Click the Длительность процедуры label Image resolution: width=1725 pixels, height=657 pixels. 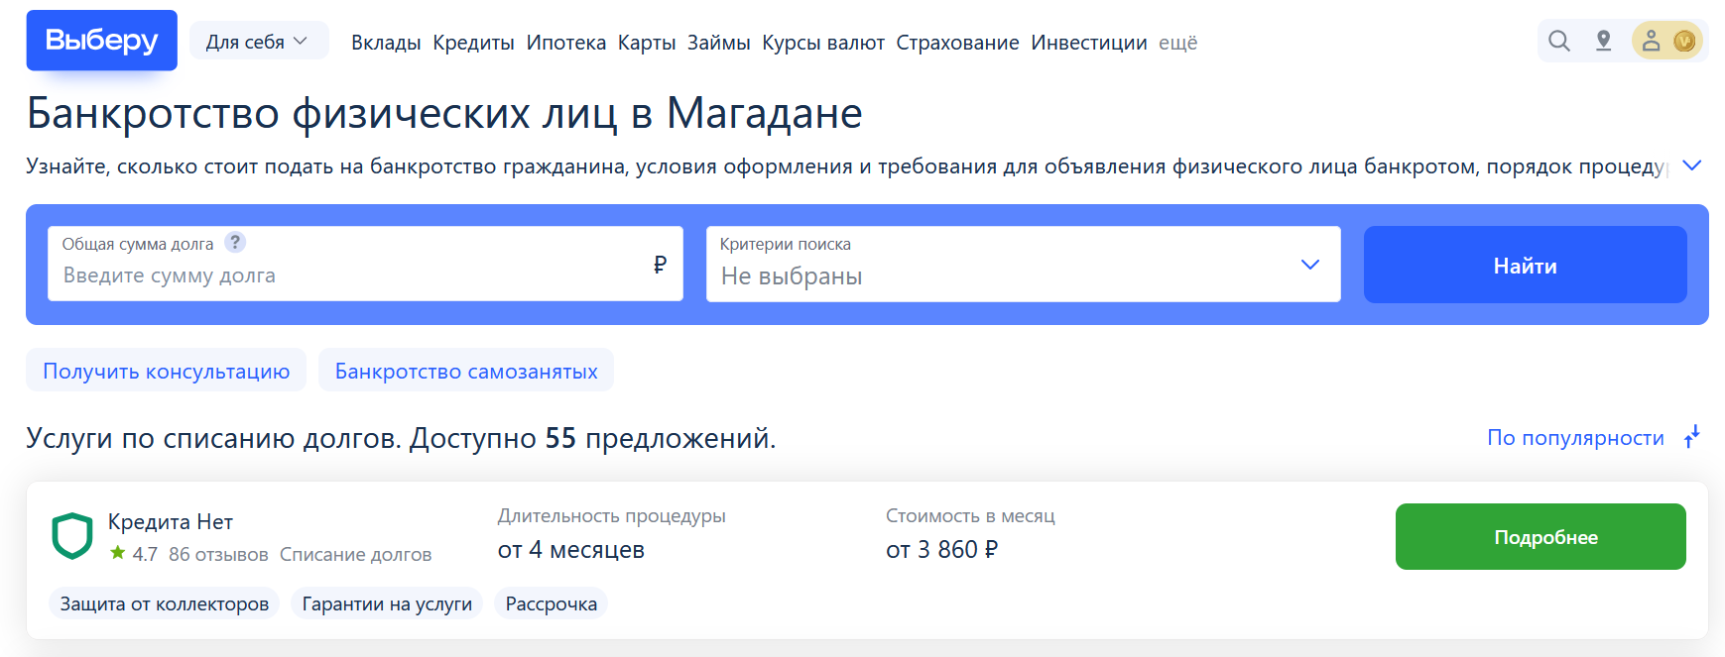pos(611,515)
